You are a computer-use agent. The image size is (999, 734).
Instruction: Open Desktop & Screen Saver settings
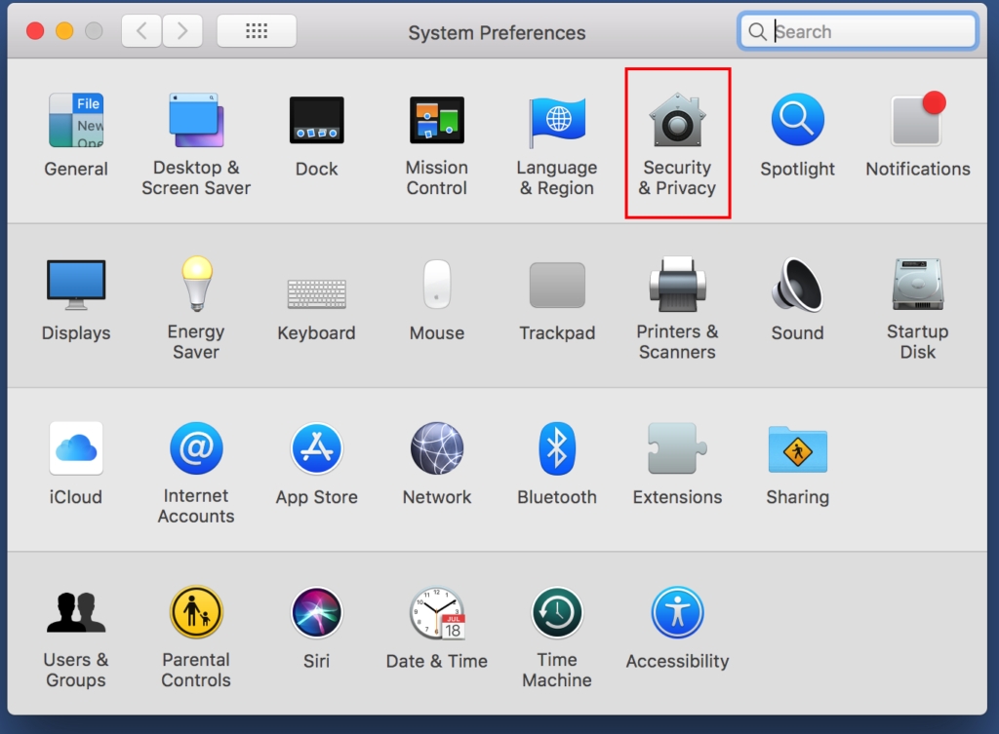coord(196,121)
